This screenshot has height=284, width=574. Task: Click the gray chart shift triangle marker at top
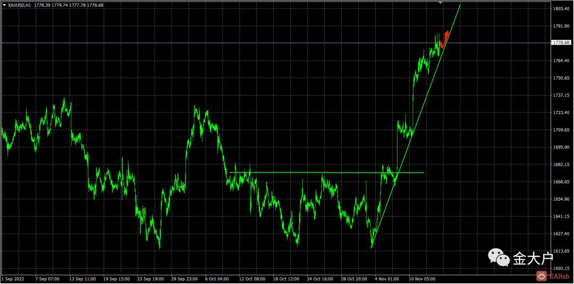coord(441,2)
